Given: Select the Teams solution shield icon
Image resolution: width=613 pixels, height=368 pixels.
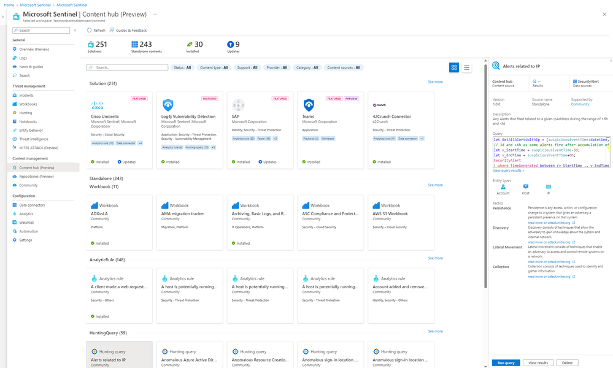Looking at the screenshot, I should point(309,105).
